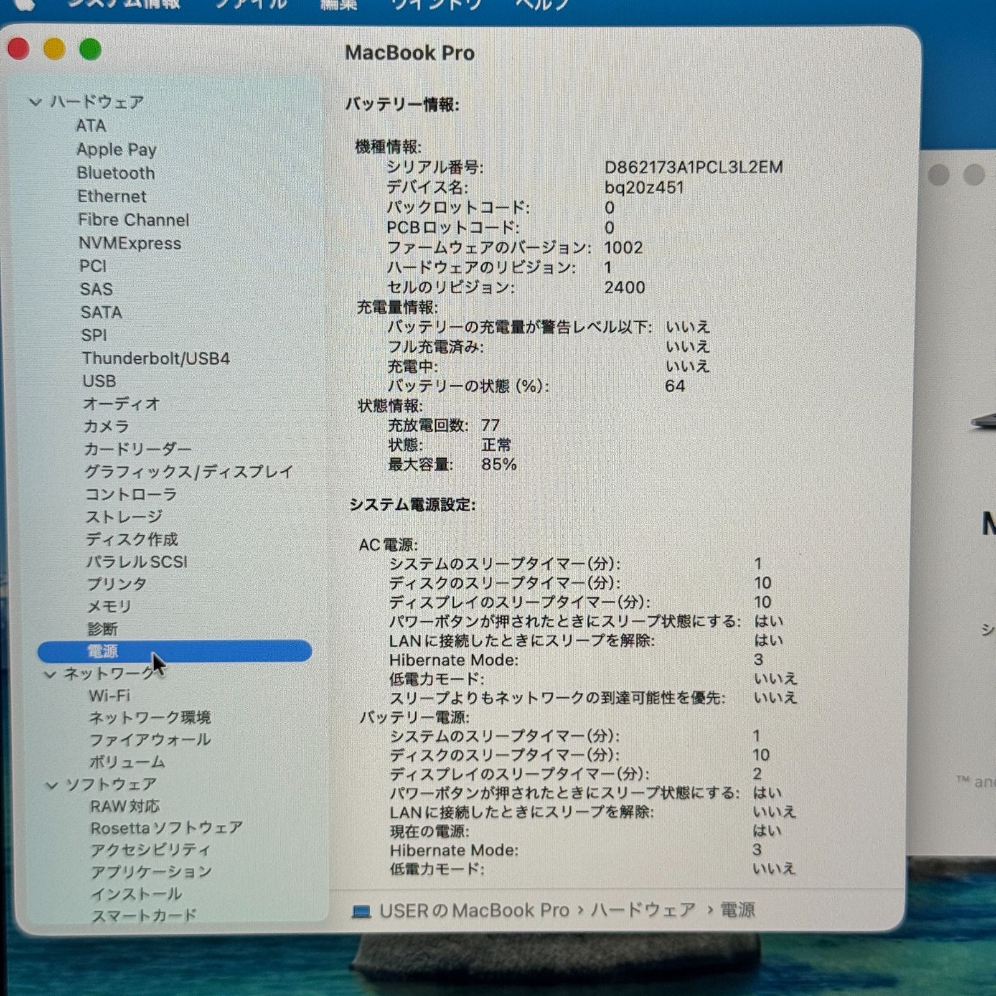
Task: Select 診断 in the sidebar
Action: click(103, 629)
